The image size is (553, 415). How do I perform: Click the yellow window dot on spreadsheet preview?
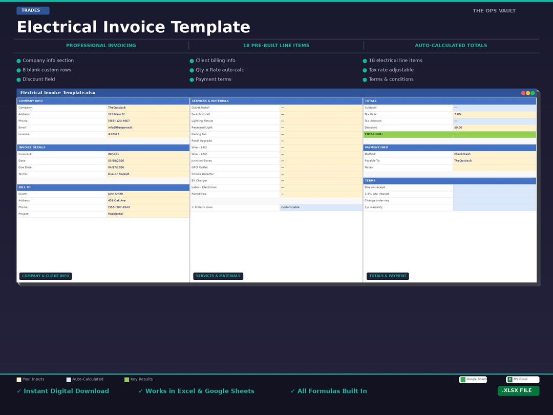click(x=528, y=93)
